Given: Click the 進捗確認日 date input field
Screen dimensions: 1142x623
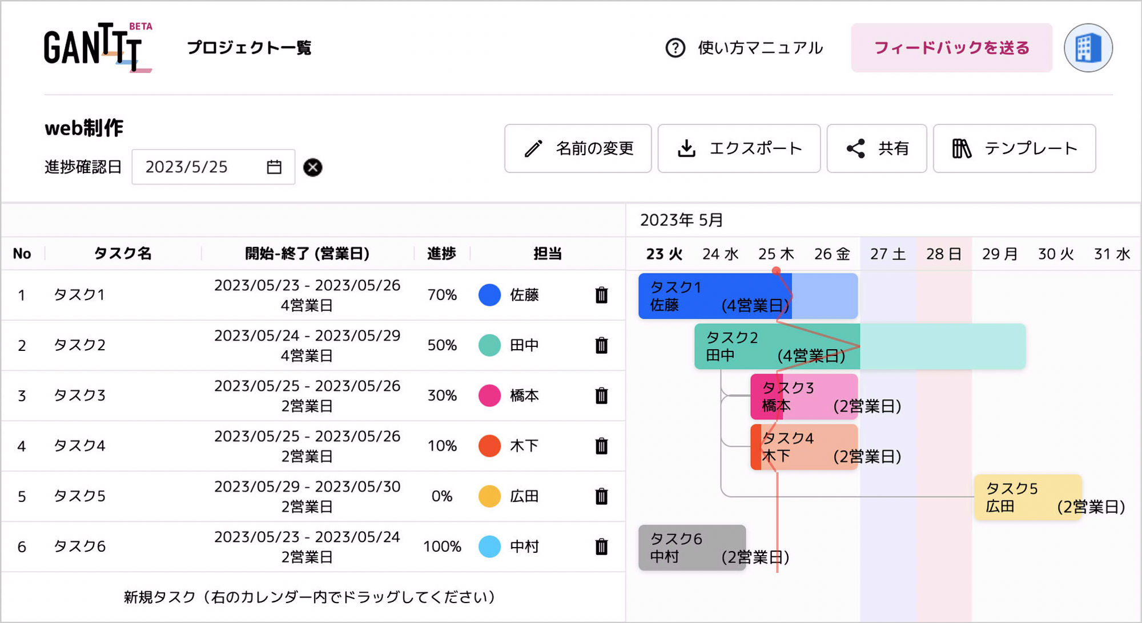Looking at the screenshot, I should 213,167.
